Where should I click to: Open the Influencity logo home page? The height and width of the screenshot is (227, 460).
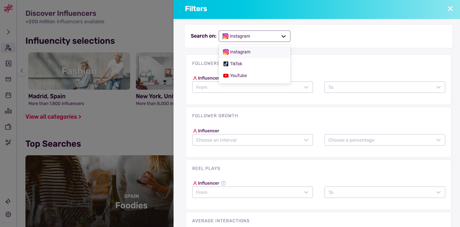(8, 8)
